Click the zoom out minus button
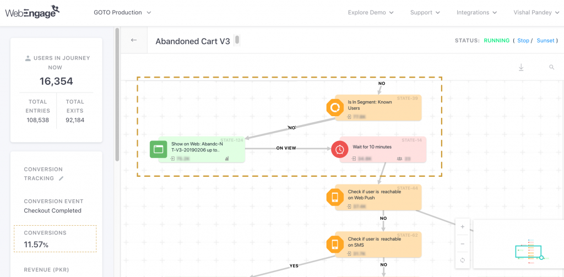Screen dimensions: 564x277 pos(462,243)
